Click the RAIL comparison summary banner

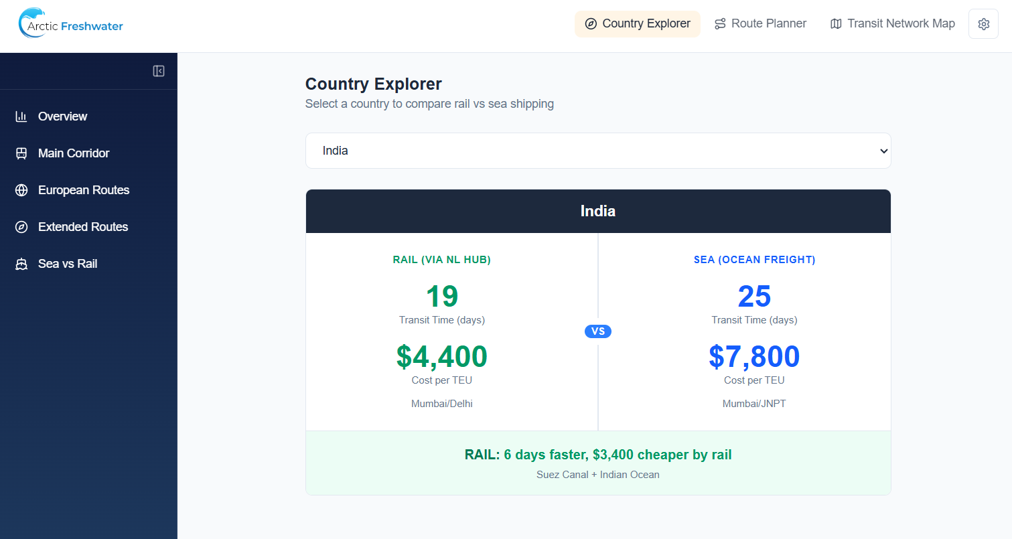pos(597,462)
